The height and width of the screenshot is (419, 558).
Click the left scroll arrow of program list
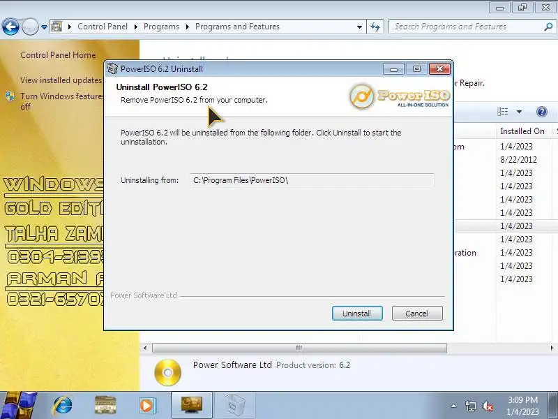145,348
